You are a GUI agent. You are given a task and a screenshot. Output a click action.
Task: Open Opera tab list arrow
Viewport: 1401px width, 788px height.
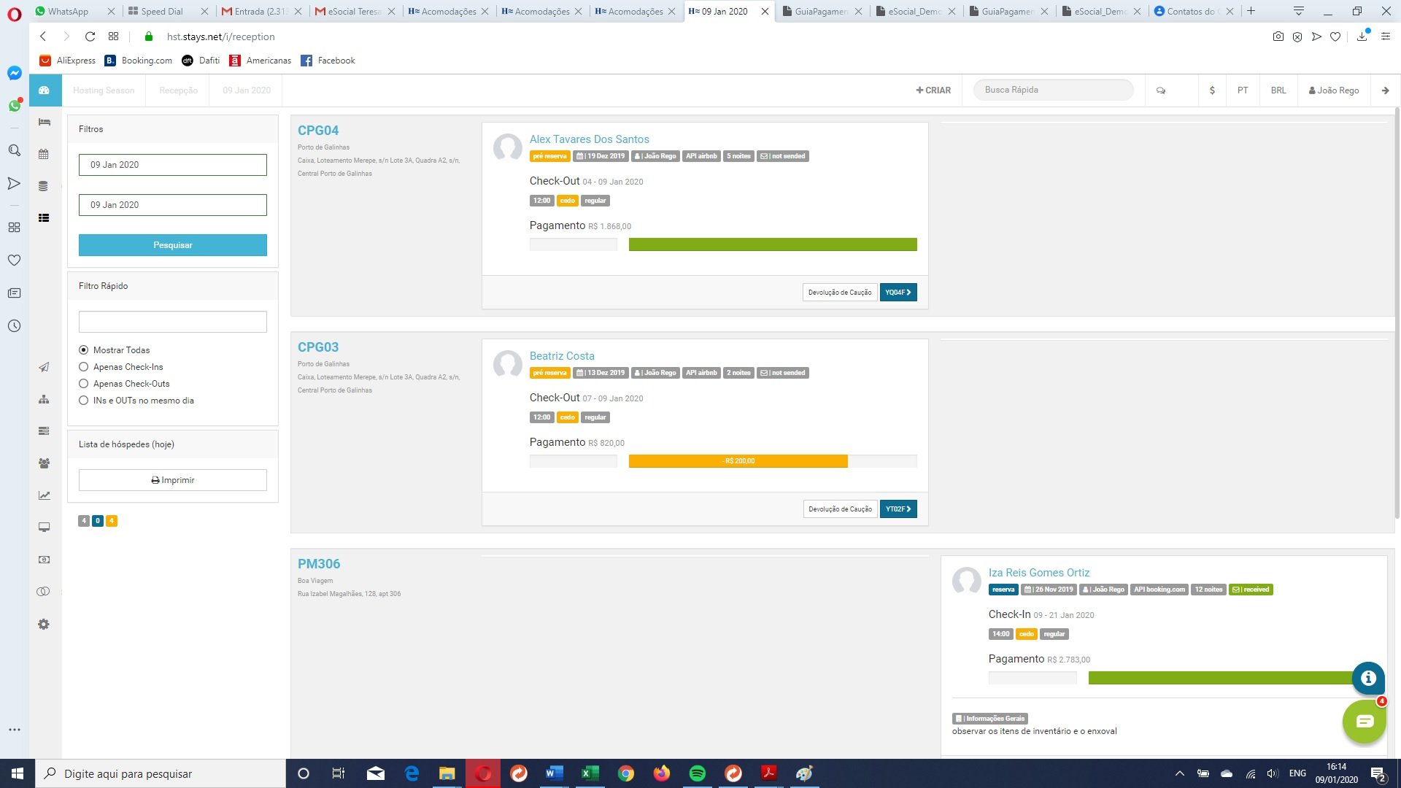[1299, 11]
